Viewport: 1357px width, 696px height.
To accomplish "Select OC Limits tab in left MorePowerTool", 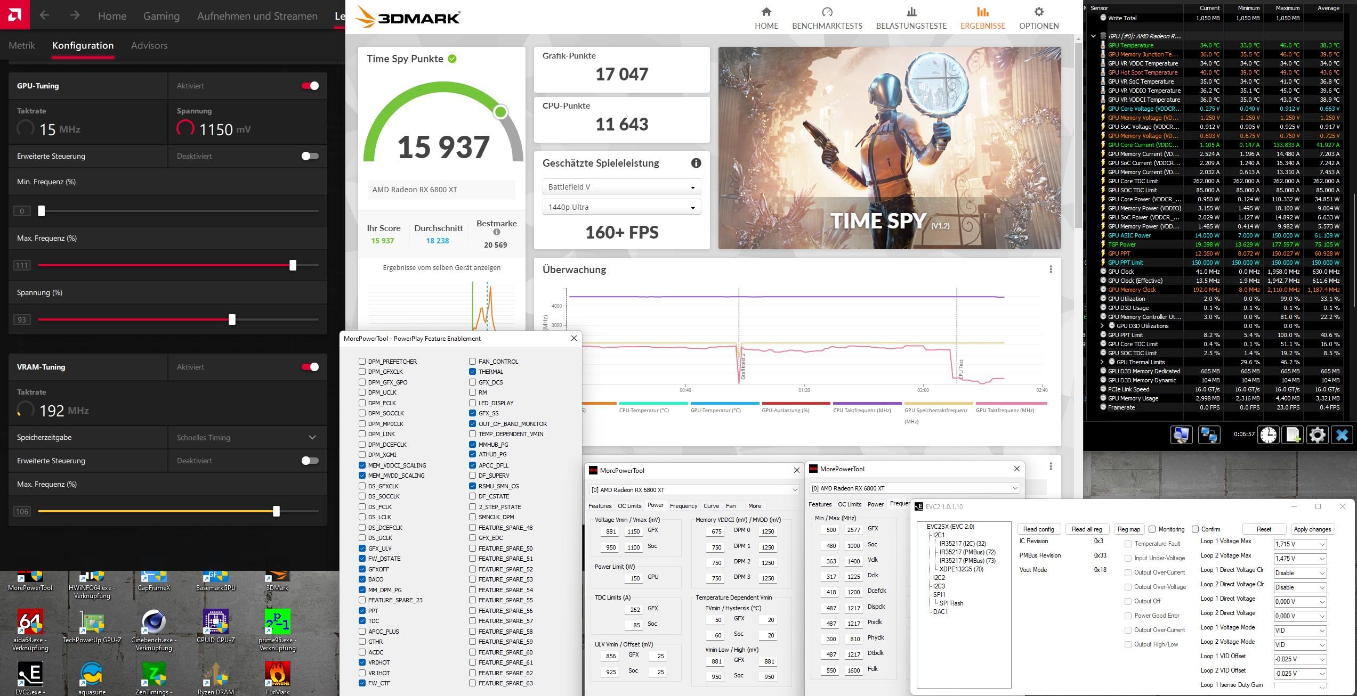I will pos(629,506).
